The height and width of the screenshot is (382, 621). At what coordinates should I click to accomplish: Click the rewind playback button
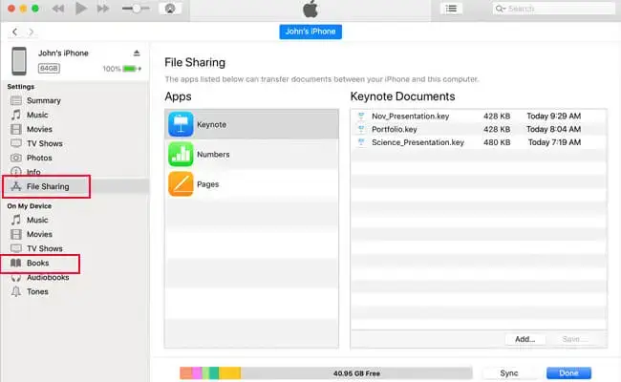[58, 9]
